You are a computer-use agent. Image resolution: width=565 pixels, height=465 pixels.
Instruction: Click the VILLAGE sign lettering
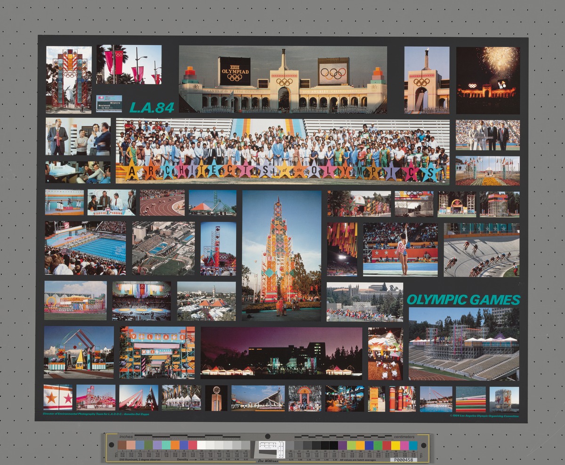[157, 337]
